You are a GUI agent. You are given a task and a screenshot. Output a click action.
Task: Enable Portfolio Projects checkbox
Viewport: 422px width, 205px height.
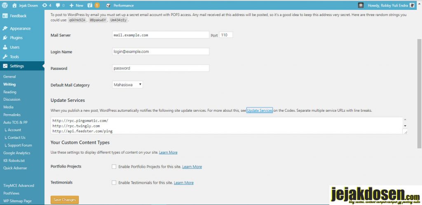[x=114, y=167]
